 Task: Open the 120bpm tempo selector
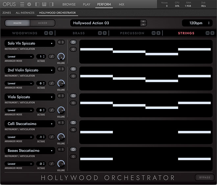tap(197, 23)
